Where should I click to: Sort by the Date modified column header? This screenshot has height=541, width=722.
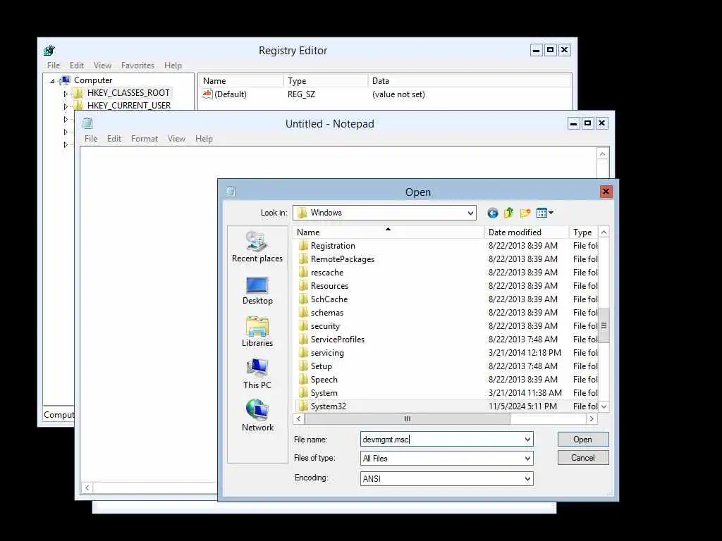pyautogui.click(x=526, y=232)
